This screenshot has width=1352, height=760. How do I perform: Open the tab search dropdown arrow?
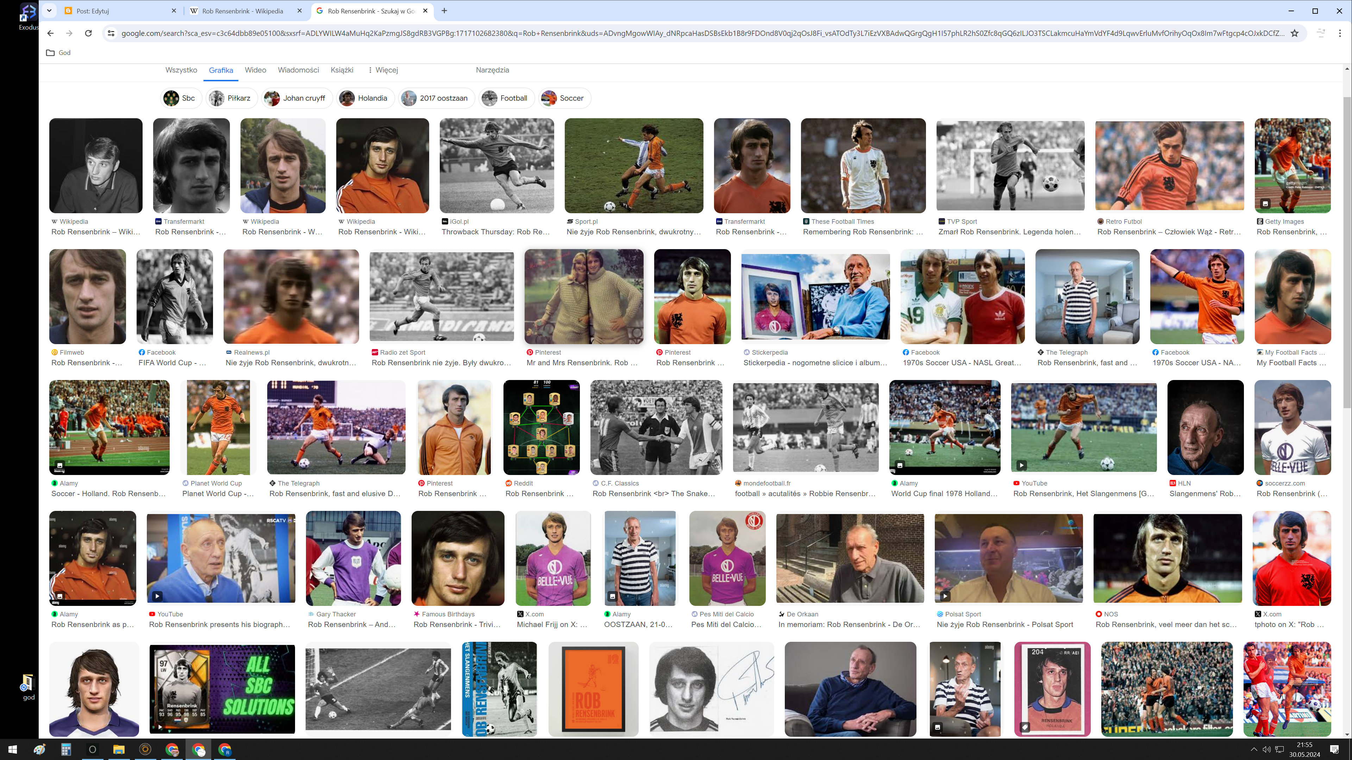tap(49, 11)
